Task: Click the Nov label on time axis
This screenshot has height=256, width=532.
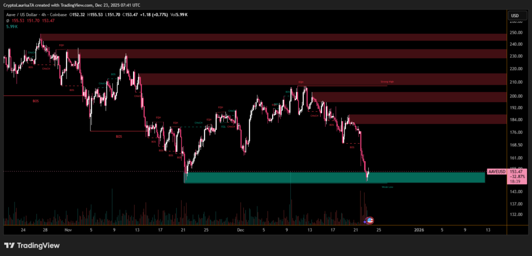Action: (68, 229)
